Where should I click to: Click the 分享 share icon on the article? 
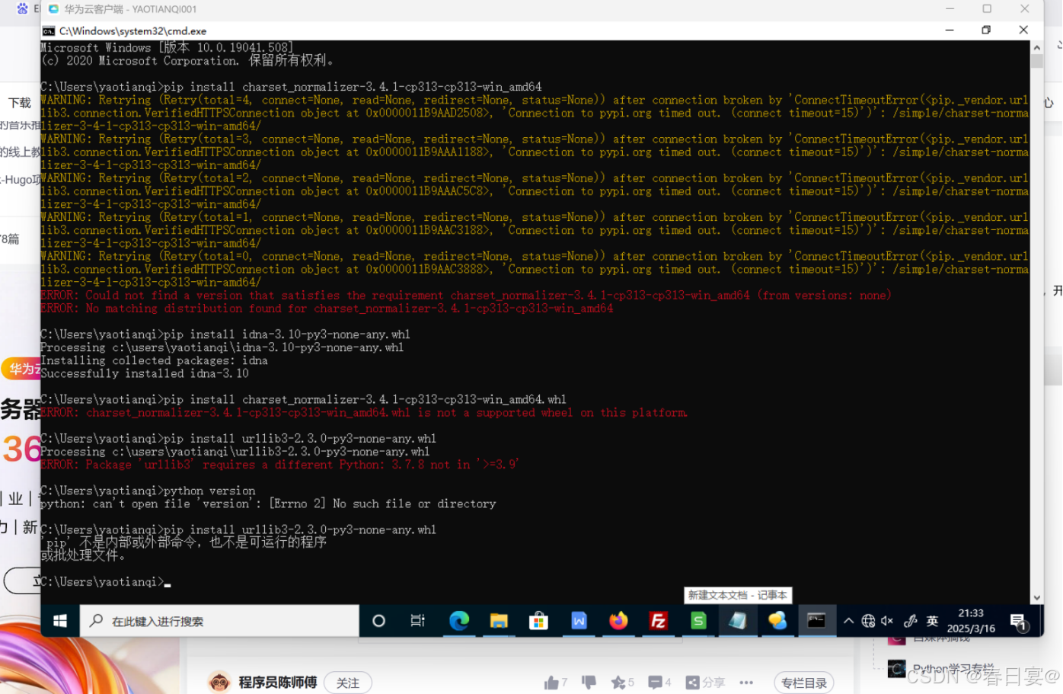694,682
